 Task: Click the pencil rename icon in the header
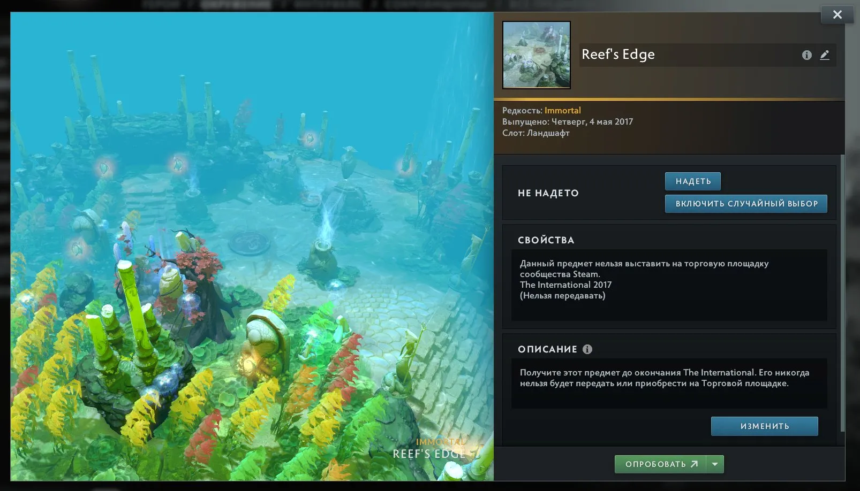(825, 55)
